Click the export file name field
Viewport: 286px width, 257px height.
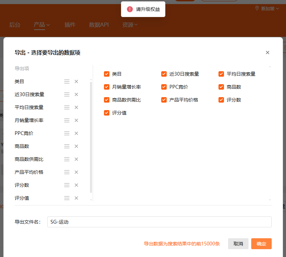pos(159,222)
